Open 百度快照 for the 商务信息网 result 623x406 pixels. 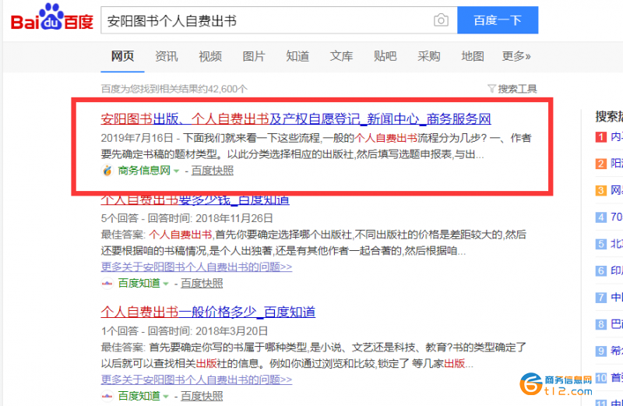[x=212, y=171]
